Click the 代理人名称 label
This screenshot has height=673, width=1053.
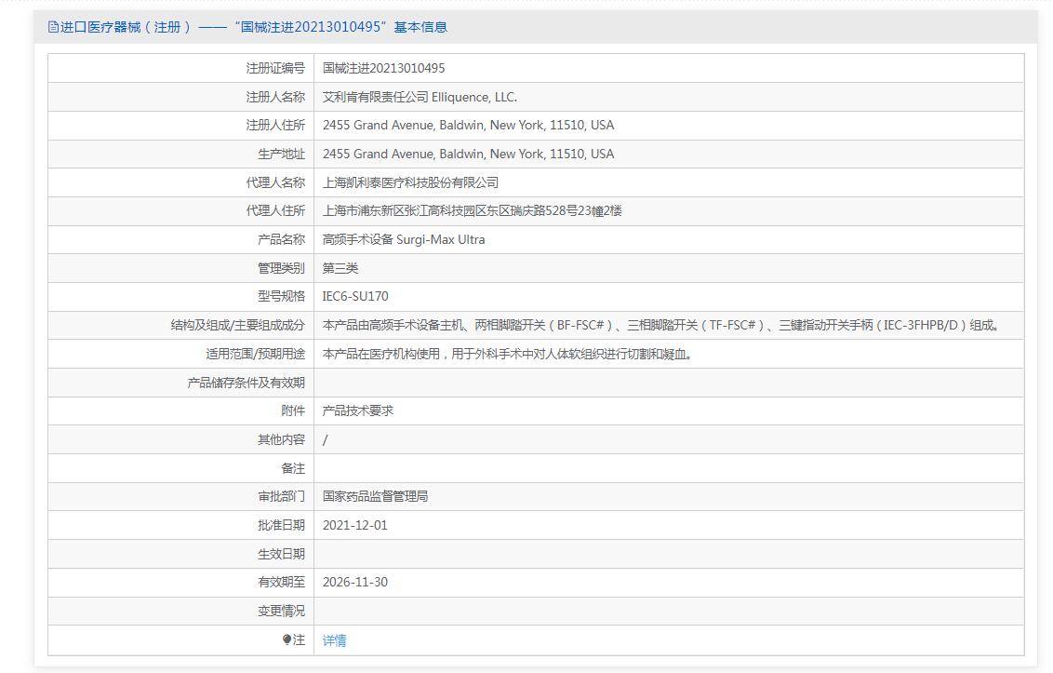(x=275, y=182)
